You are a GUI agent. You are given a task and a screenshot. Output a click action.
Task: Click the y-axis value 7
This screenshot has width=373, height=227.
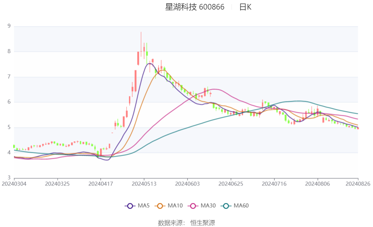9,77
